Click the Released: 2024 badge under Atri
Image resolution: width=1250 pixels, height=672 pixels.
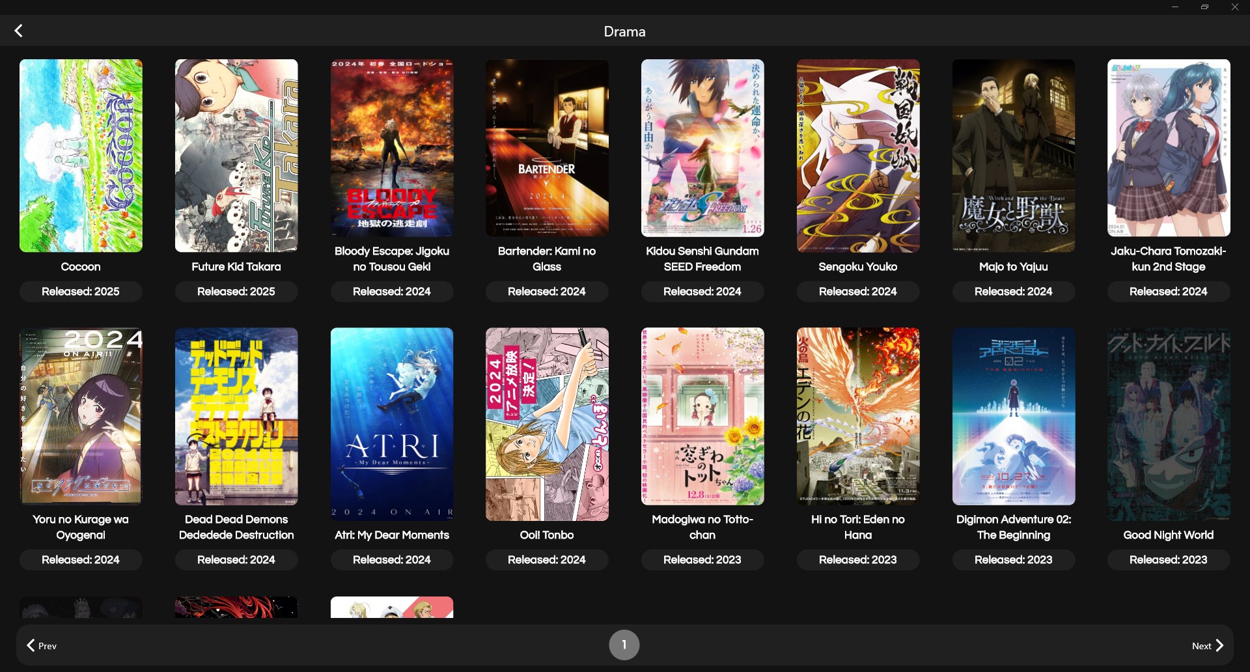(x=392, y=559)
